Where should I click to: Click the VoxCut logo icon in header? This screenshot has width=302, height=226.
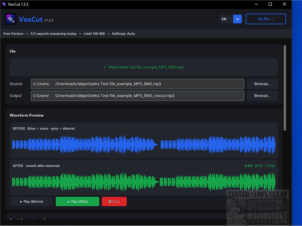11,19
